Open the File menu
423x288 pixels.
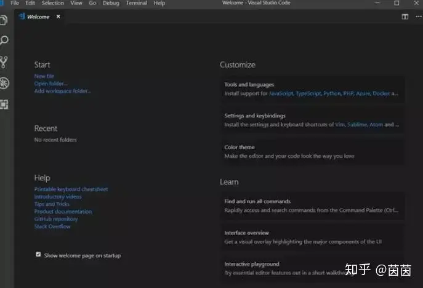15,3
